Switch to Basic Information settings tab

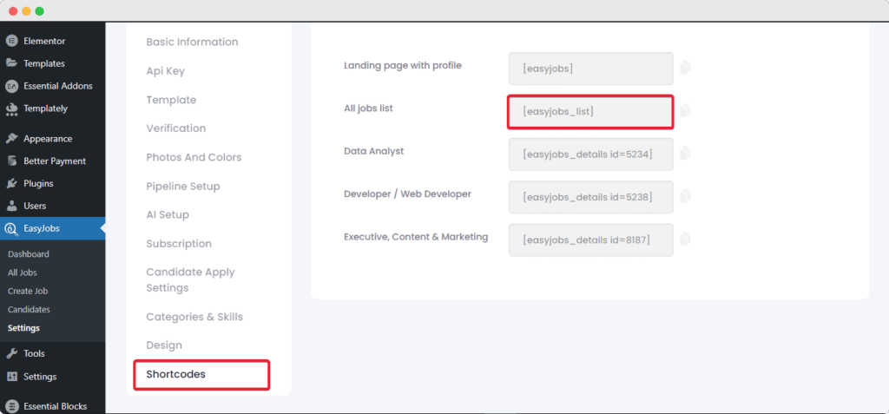192,42
